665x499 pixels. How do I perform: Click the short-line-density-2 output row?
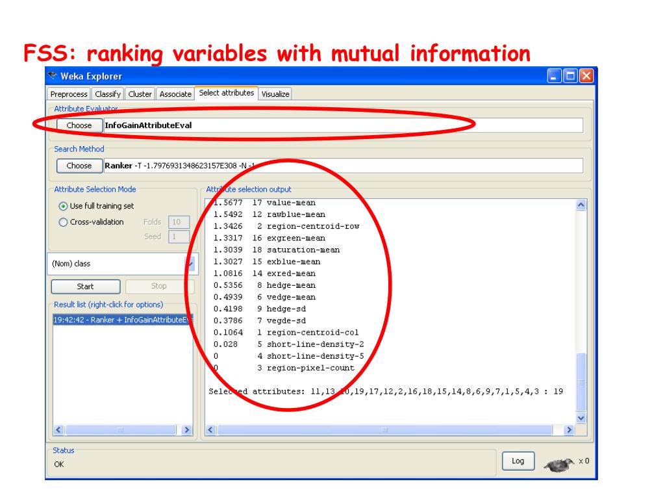pyautogui.click(x=289, y=344)
